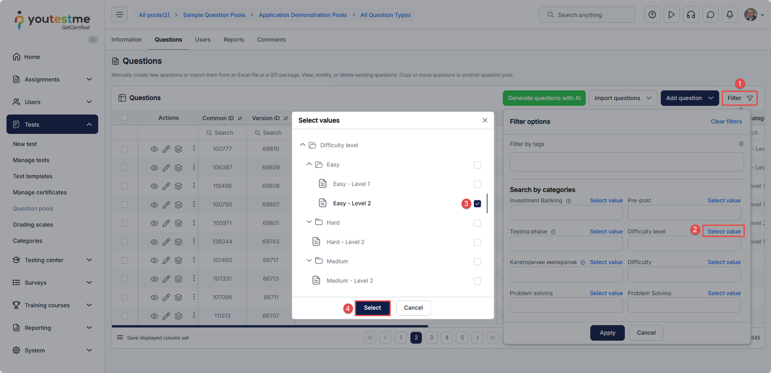Viewport: 771px width, 373px height.
Task: Click the Clear filters link
Action: point(726,121)
